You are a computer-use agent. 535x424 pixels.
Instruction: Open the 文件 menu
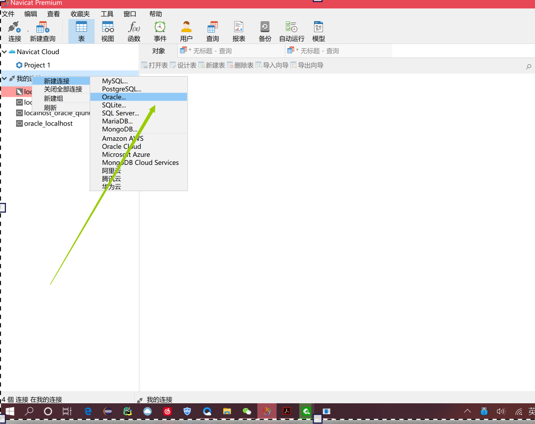[8, 14]
